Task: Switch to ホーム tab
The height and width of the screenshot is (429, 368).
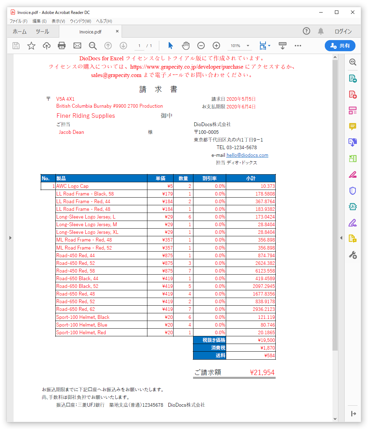Action: click(20, 31)
